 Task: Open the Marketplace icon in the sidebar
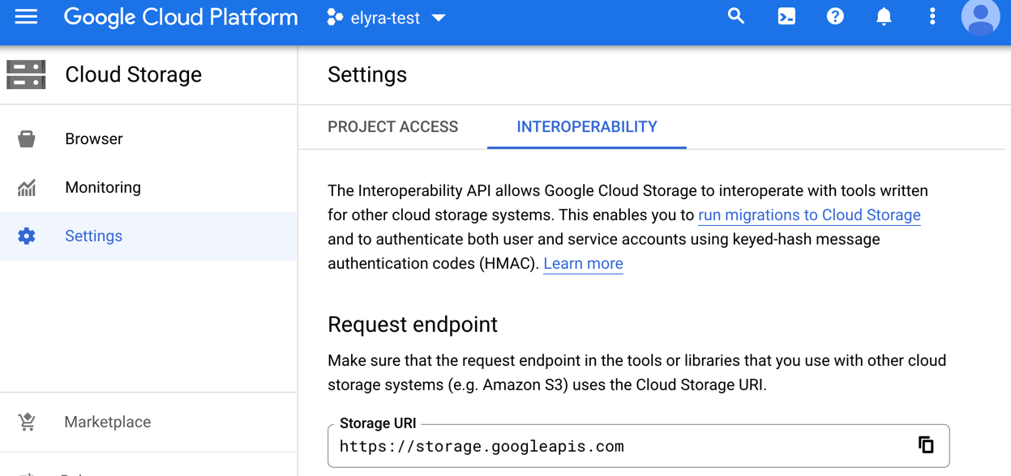pos(27,422)
